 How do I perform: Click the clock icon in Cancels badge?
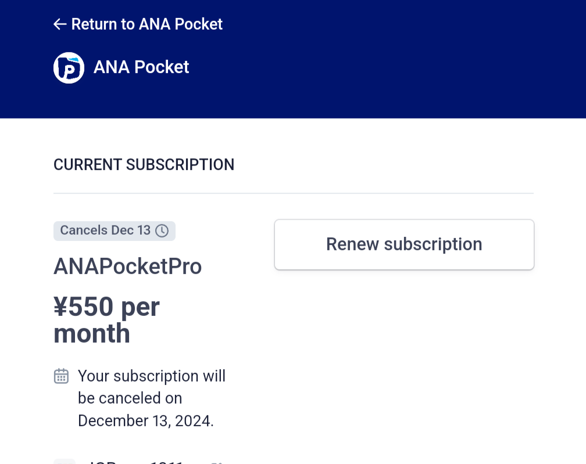click(x=162, y=231)
